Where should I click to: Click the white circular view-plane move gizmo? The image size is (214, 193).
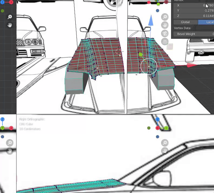149,66
